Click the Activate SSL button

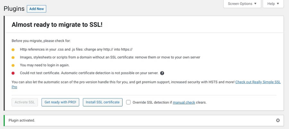point(25,102)
